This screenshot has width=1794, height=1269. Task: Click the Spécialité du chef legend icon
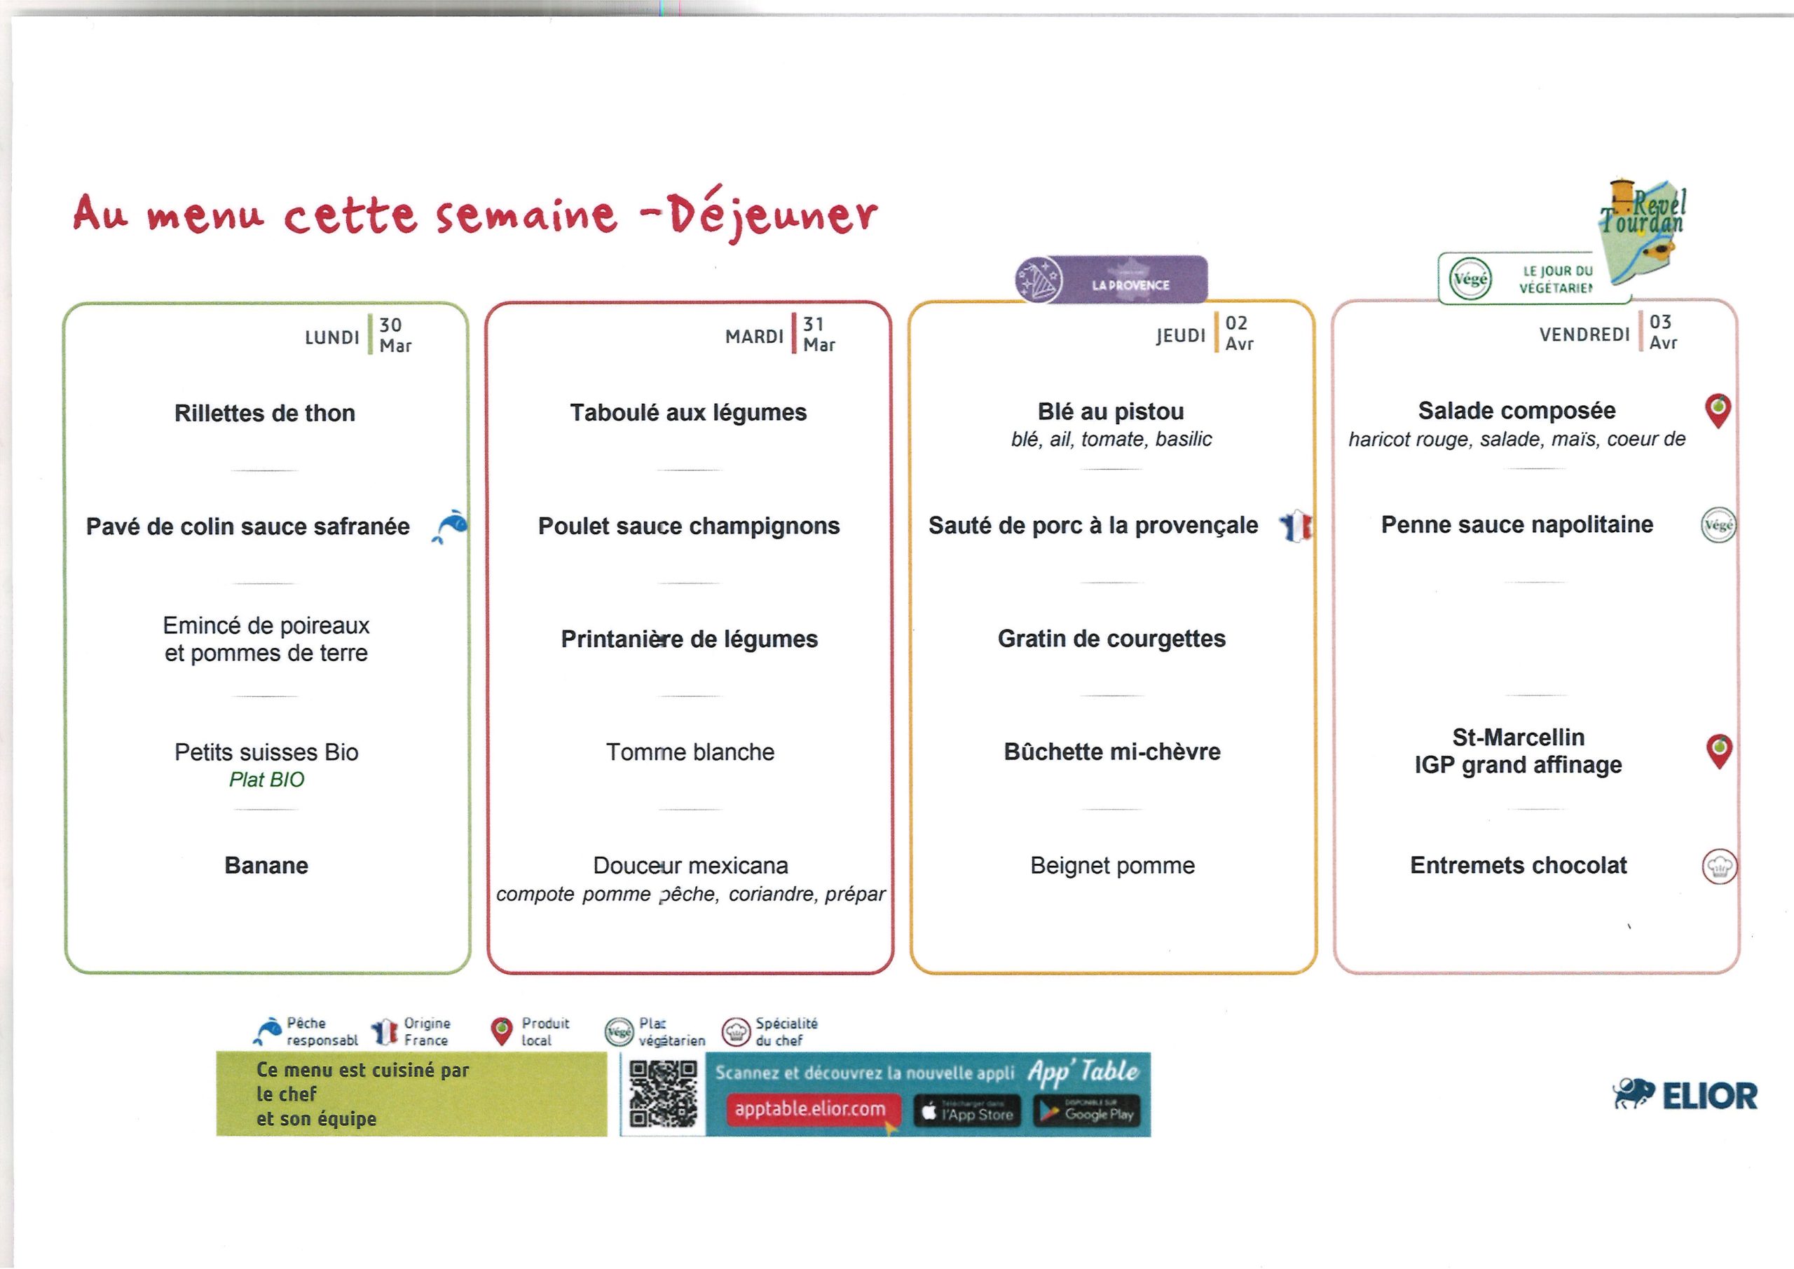(x=735, y=1032)
